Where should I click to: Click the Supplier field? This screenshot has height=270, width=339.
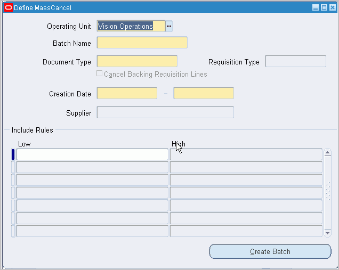pos(165,112)
